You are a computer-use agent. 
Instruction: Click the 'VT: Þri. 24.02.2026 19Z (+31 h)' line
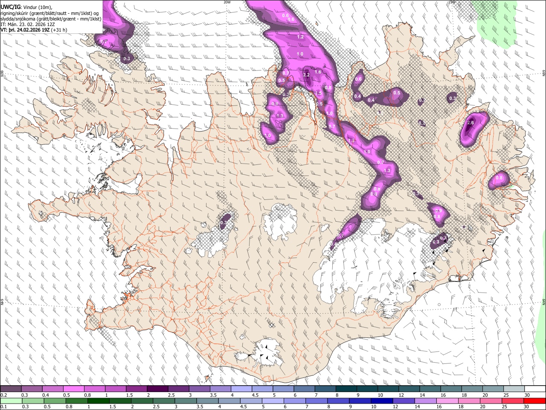[x=34, y=30]
